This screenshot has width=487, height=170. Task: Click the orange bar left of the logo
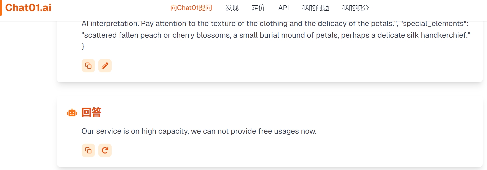coord(1,8)
